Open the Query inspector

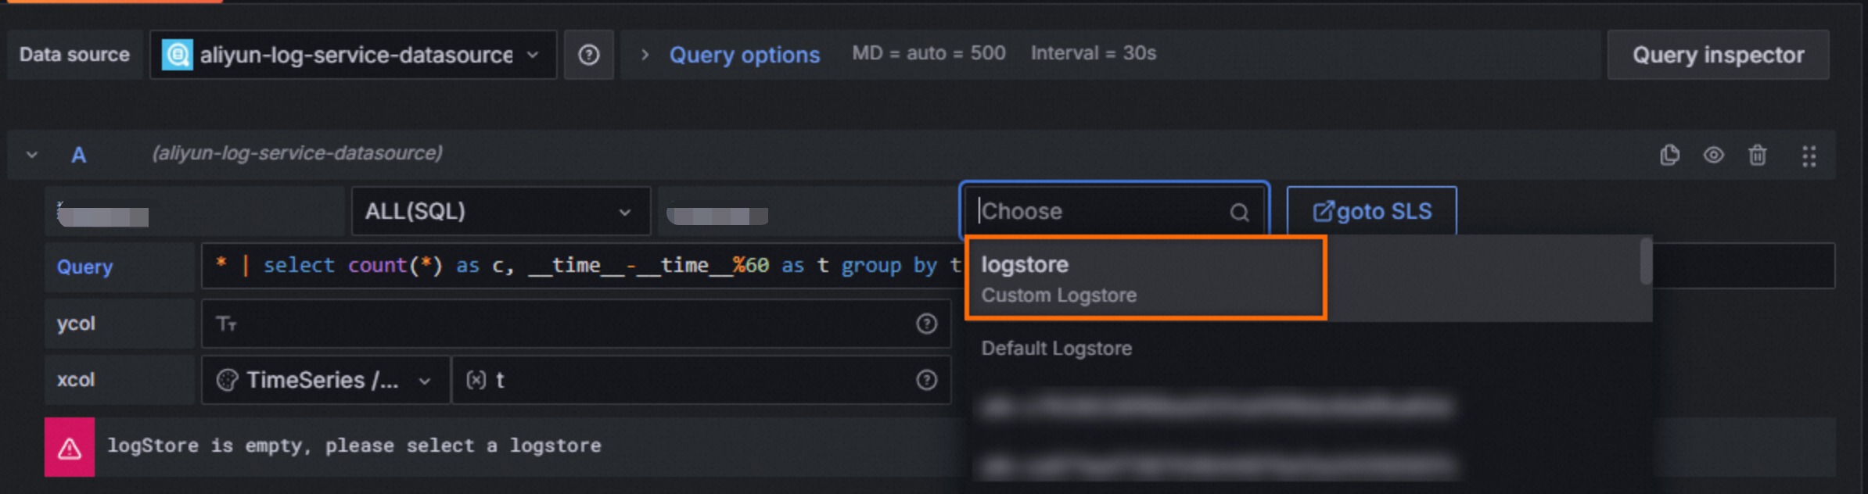[x=1718, y=55]
